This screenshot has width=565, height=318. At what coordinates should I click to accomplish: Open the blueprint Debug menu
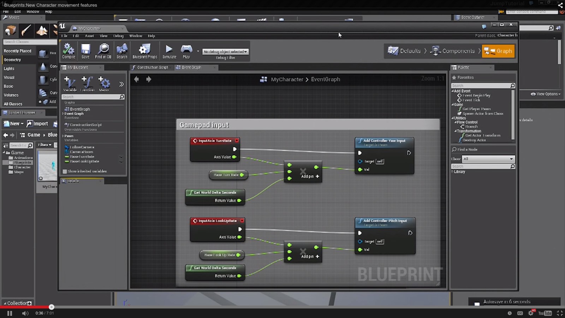(x=118, y=36)
